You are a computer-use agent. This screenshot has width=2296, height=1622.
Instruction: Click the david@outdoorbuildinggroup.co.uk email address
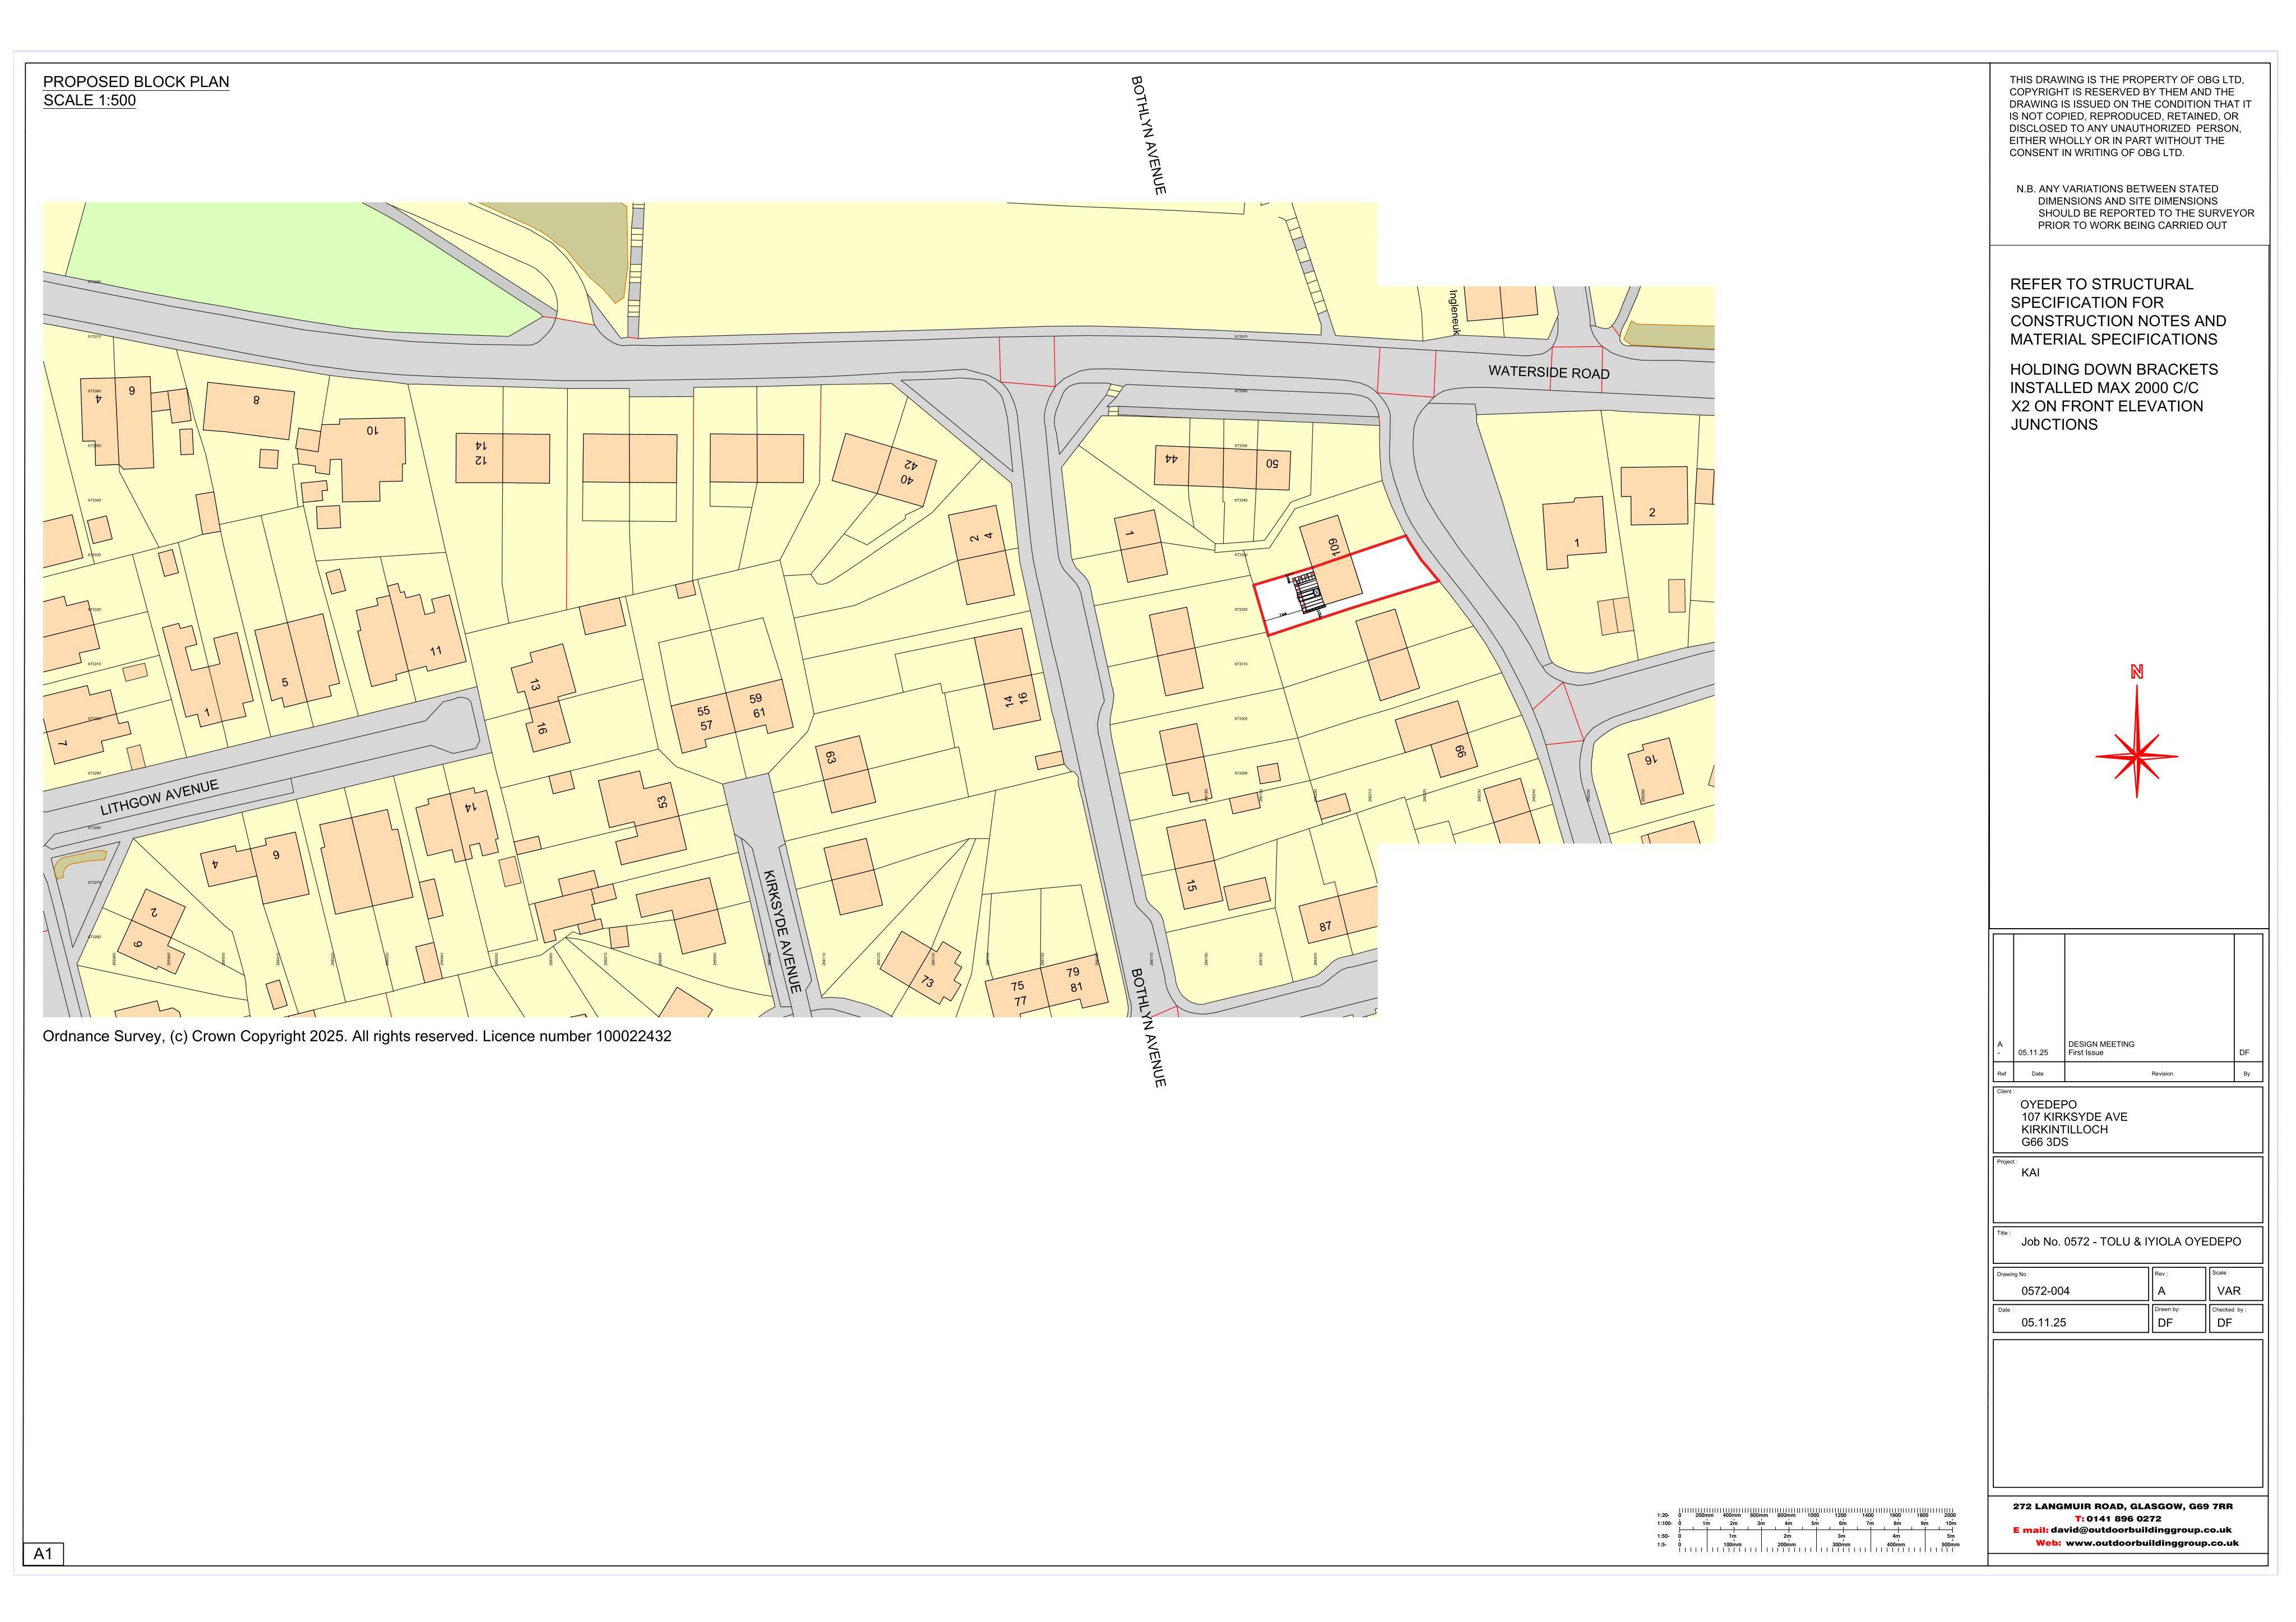pyautogui.click(x=2140, y=1530)
